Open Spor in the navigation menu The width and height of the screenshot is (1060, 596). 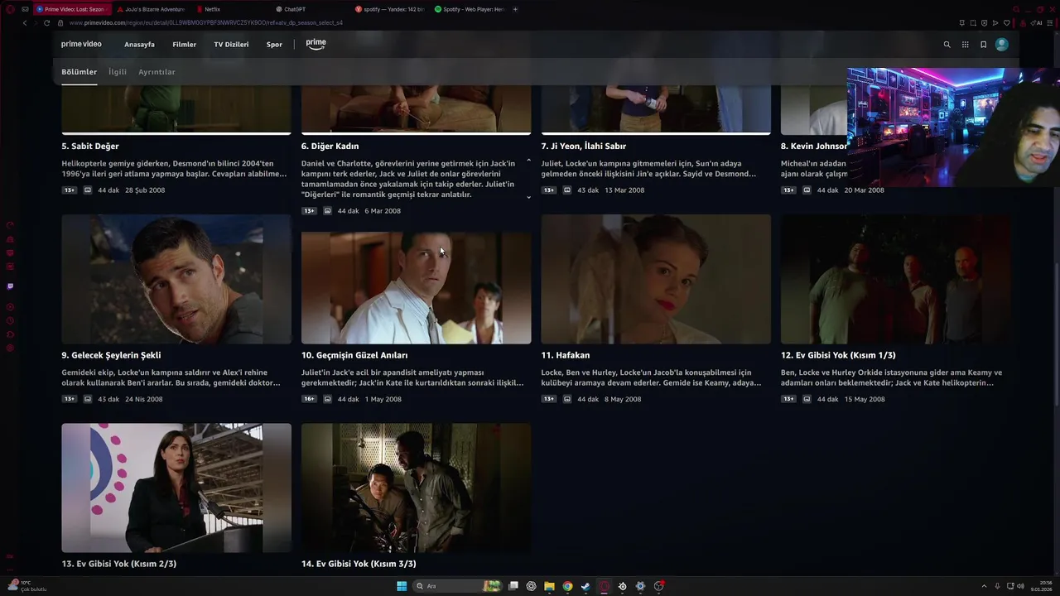point(274,45)
